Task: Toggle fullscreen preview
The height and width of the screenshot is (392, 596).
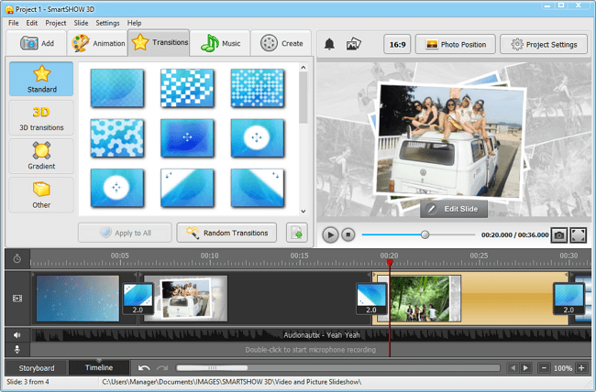Action: (579, 235)
